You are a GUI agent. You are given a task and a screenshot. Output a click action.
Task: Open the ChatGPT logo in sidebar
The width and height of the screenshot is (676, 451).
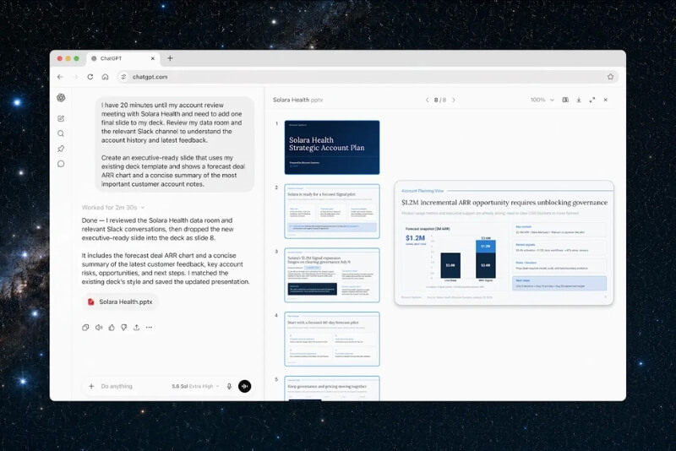61,98
